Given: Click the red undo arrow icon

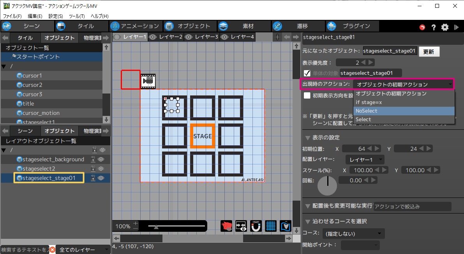Looking at the screenshot, I should 422,27.
